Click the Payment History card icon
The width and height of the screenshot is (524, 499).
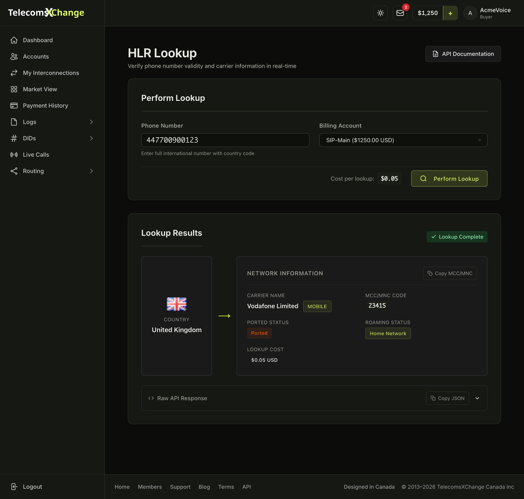14,105
